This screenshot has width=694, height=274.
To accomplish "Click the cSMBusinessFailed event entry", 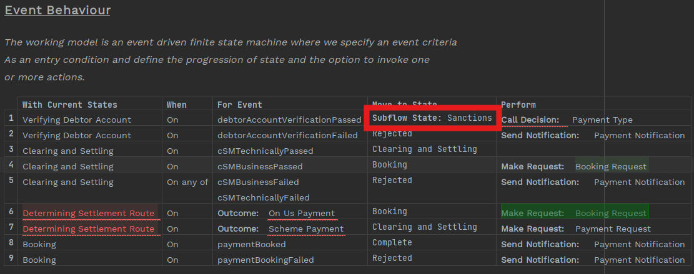I will (258, 182).
